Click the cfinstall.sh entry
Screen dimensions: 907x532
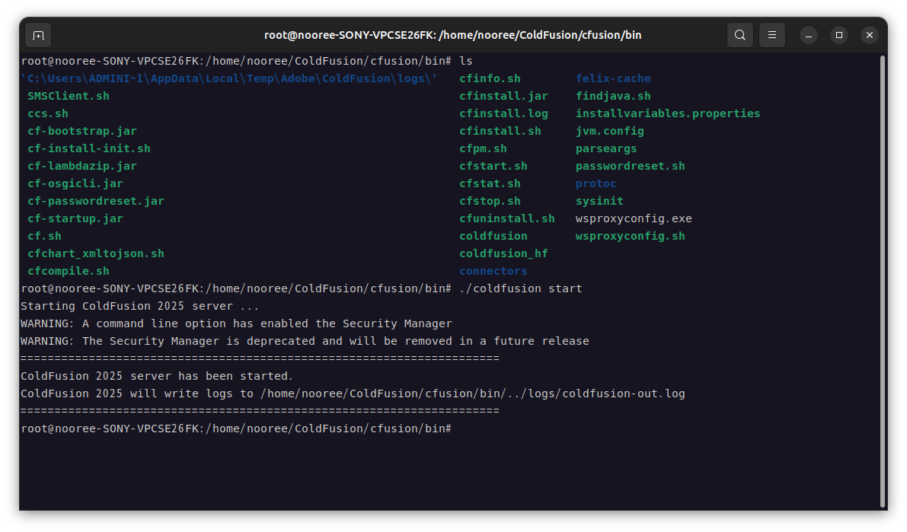pyautogui.click(x=500, y=131)
